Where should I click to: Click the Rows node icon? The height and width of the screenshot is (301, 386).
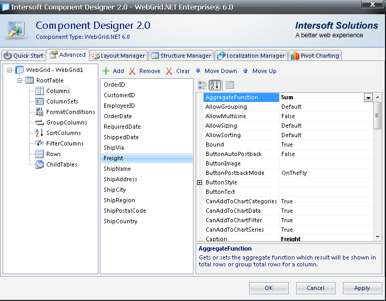coord(39,154)
